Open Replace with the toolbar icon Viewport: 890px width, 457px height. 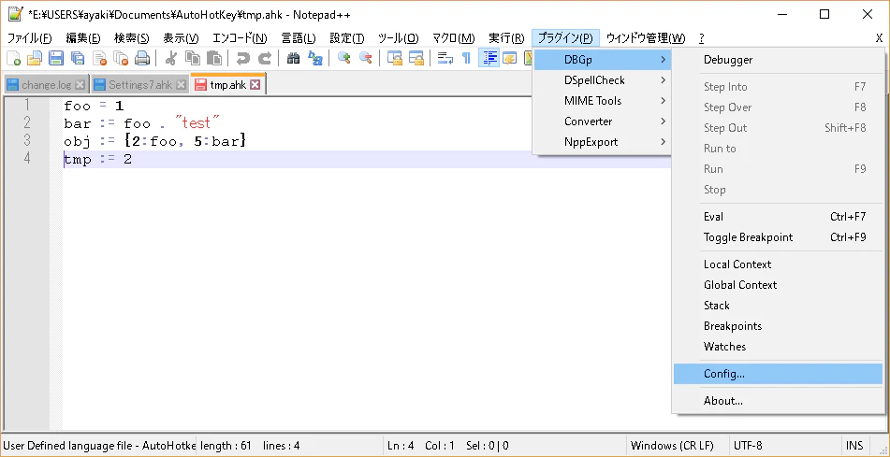(x=315, y=58)
